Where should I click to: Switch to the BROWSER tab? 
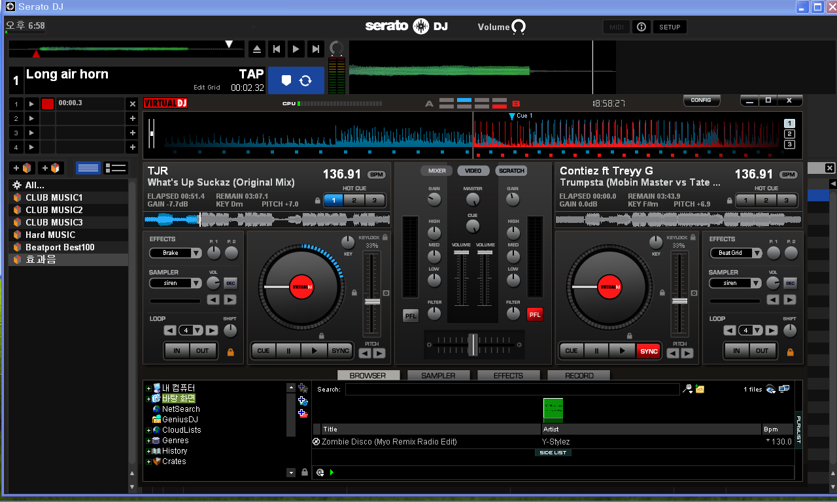[x=368, y=375]
